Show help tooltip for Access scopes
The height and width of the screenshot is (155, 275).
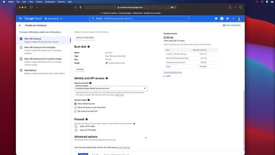pos(89,100)
